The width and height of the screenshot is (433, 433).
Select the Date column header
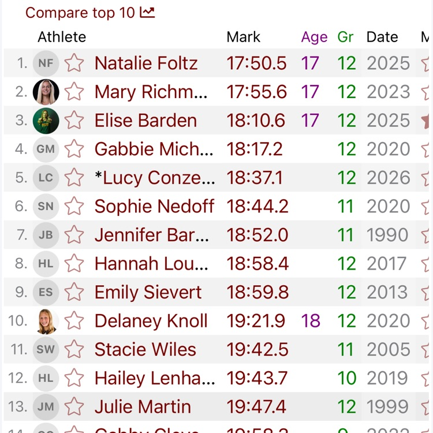click(382, 37)
